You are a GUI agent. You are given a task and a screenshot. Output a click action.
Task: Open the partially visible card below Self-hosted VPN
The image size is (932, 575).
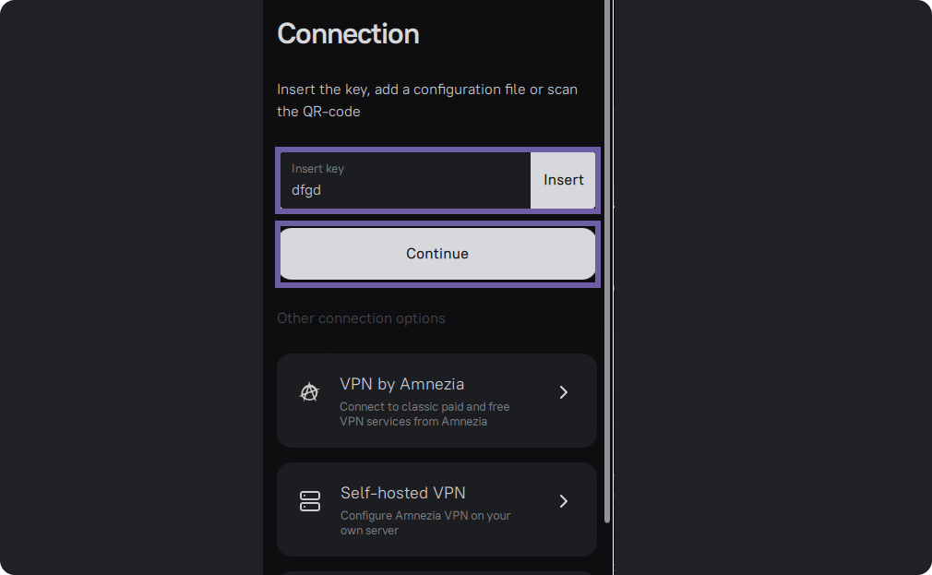coord(436,572)
